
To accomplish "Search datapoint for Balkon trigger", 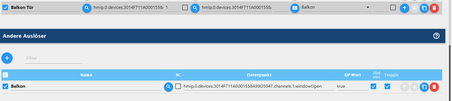I will coord(169,87).
